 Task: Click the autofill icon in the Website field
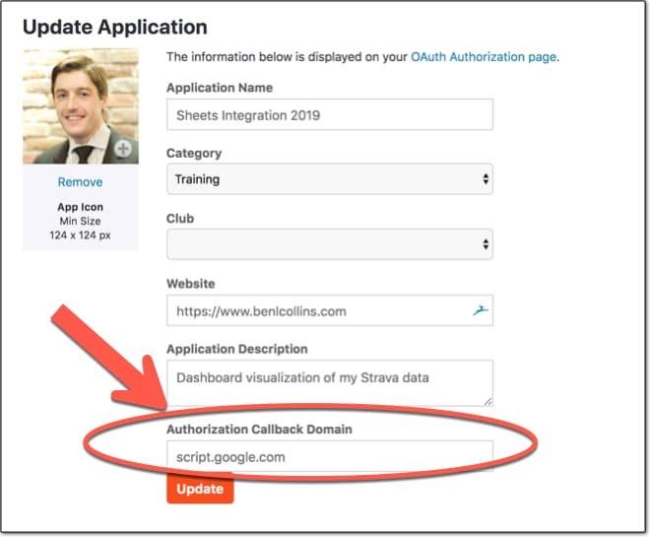pos(480,310)
